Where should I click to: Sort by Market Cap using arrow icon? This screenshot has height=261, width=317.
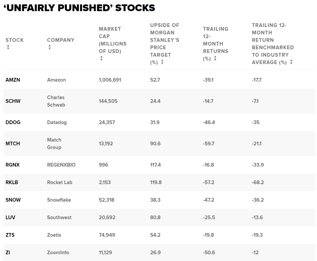[x=101, y=58]
